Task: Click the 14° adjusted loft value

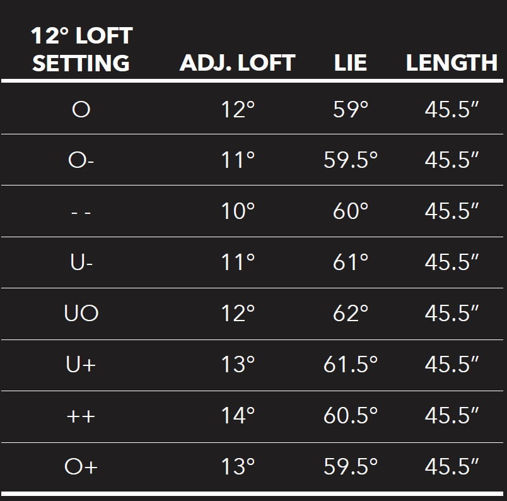Action: coord(238,416)
